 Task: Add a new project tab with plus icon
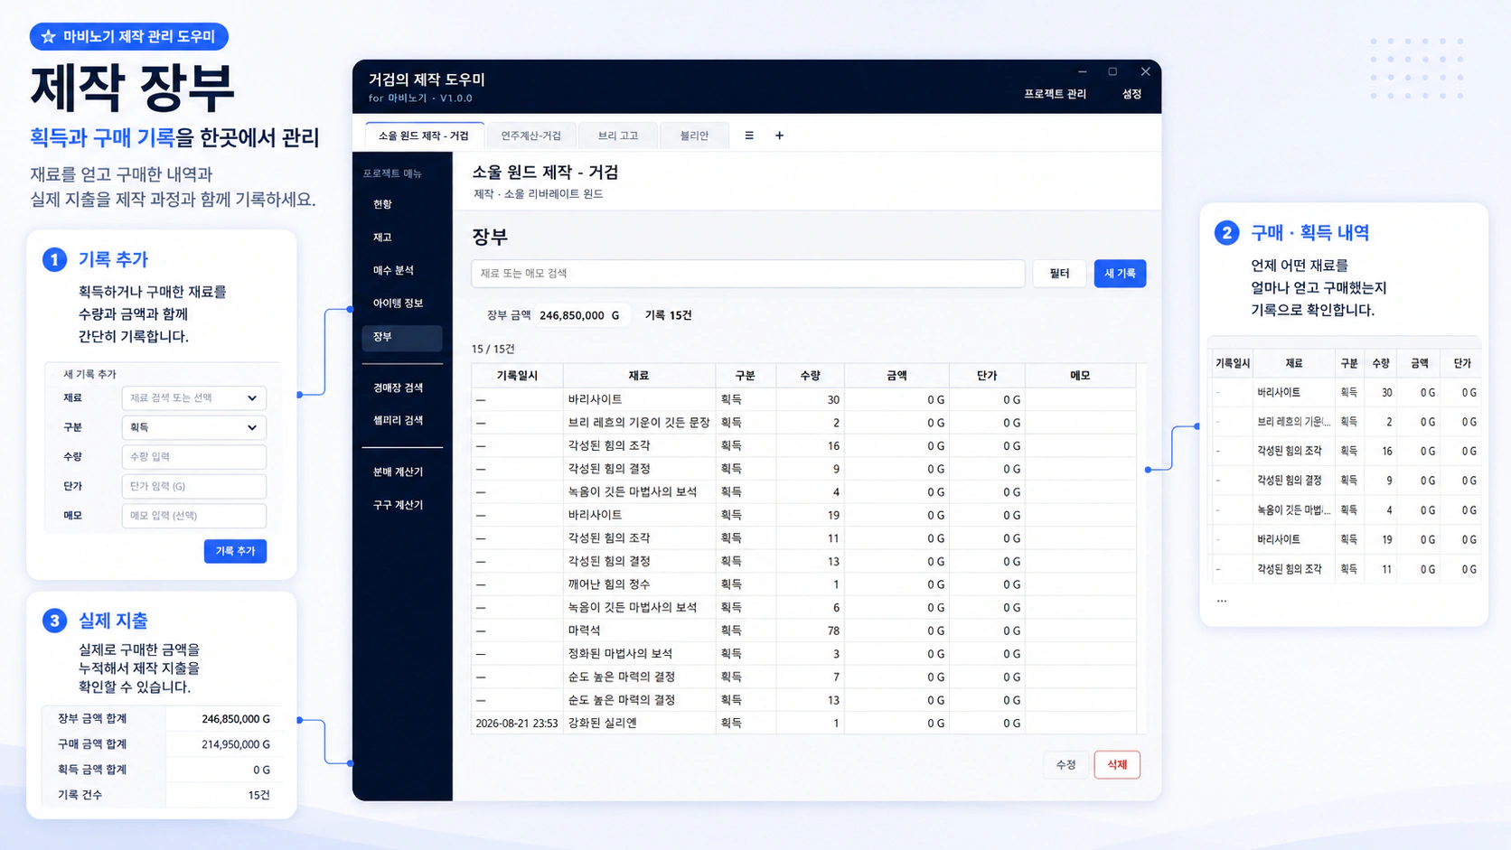click(779, 135)
